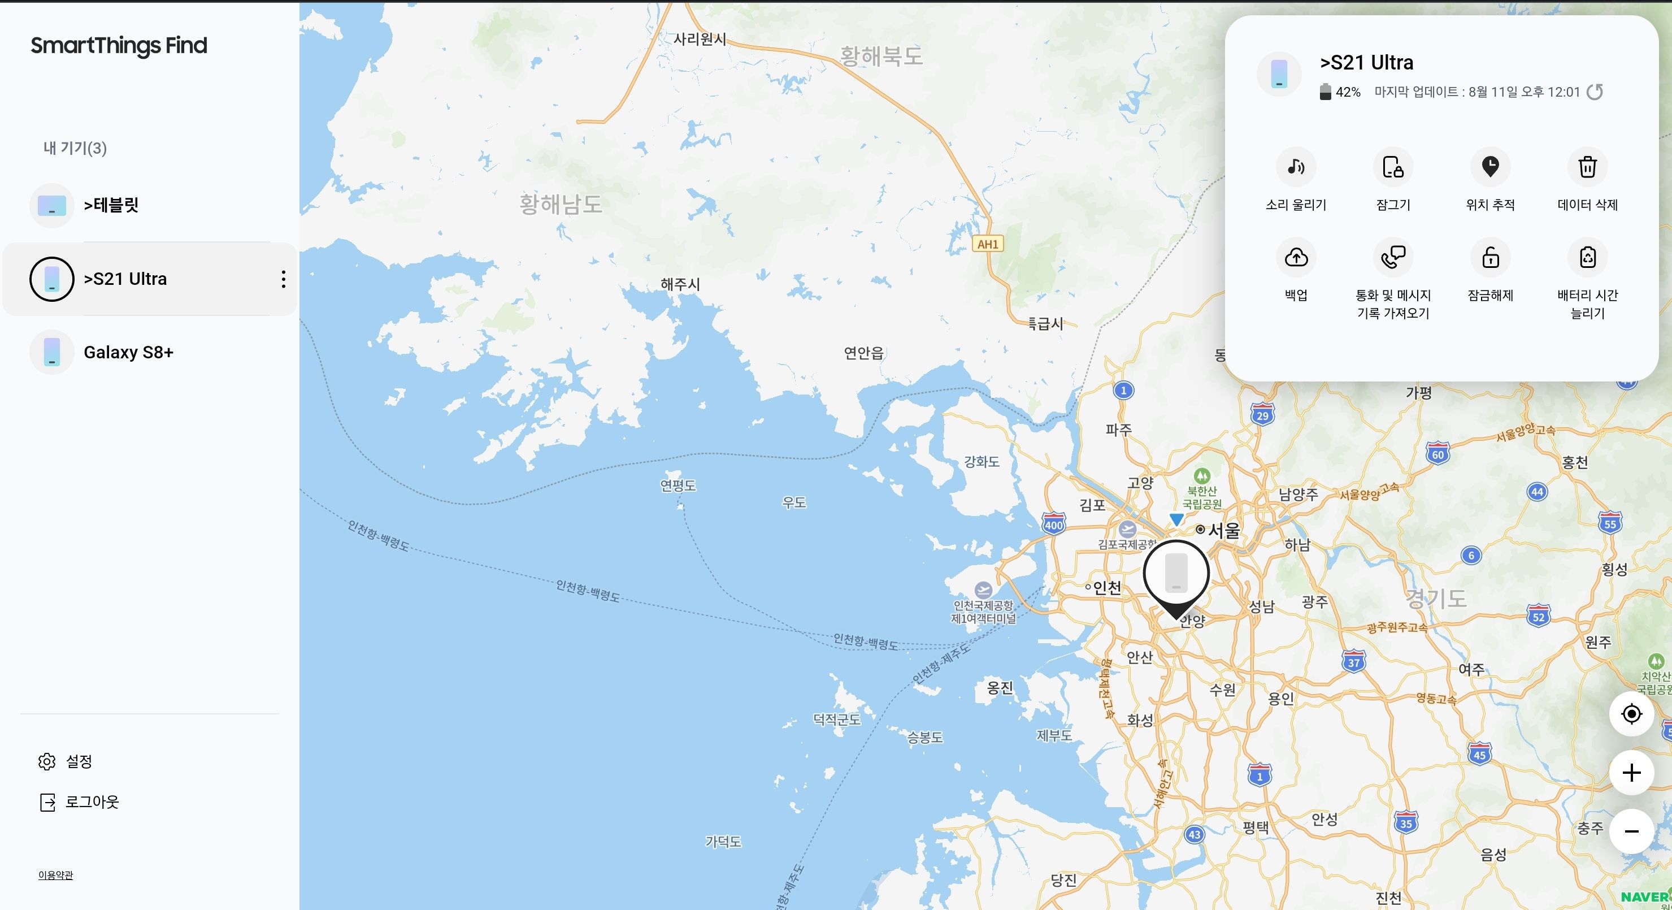Click the Ring sound (소리 울리기) icon

(x=1296, y=167)
